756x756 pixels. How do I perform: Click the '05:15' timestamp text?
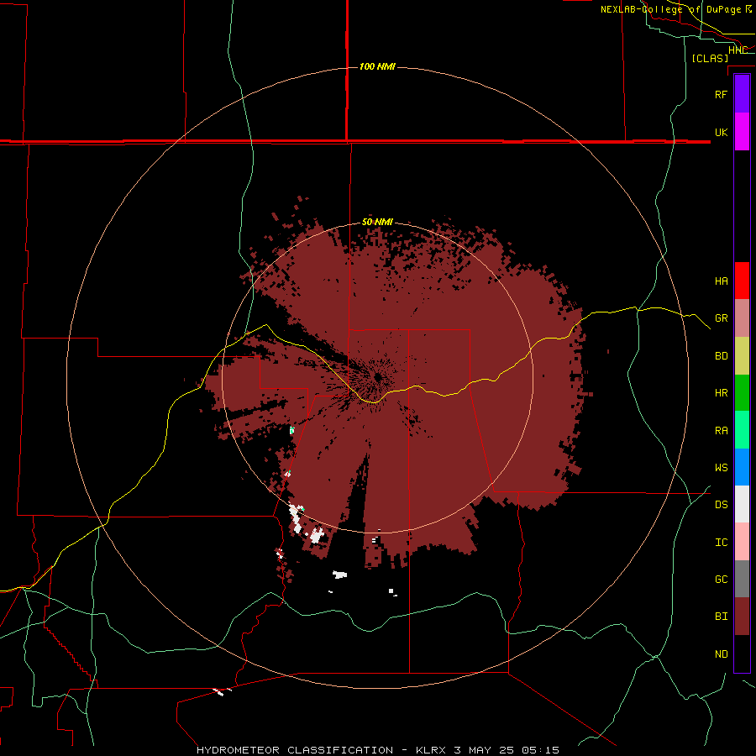click(539, 750)
